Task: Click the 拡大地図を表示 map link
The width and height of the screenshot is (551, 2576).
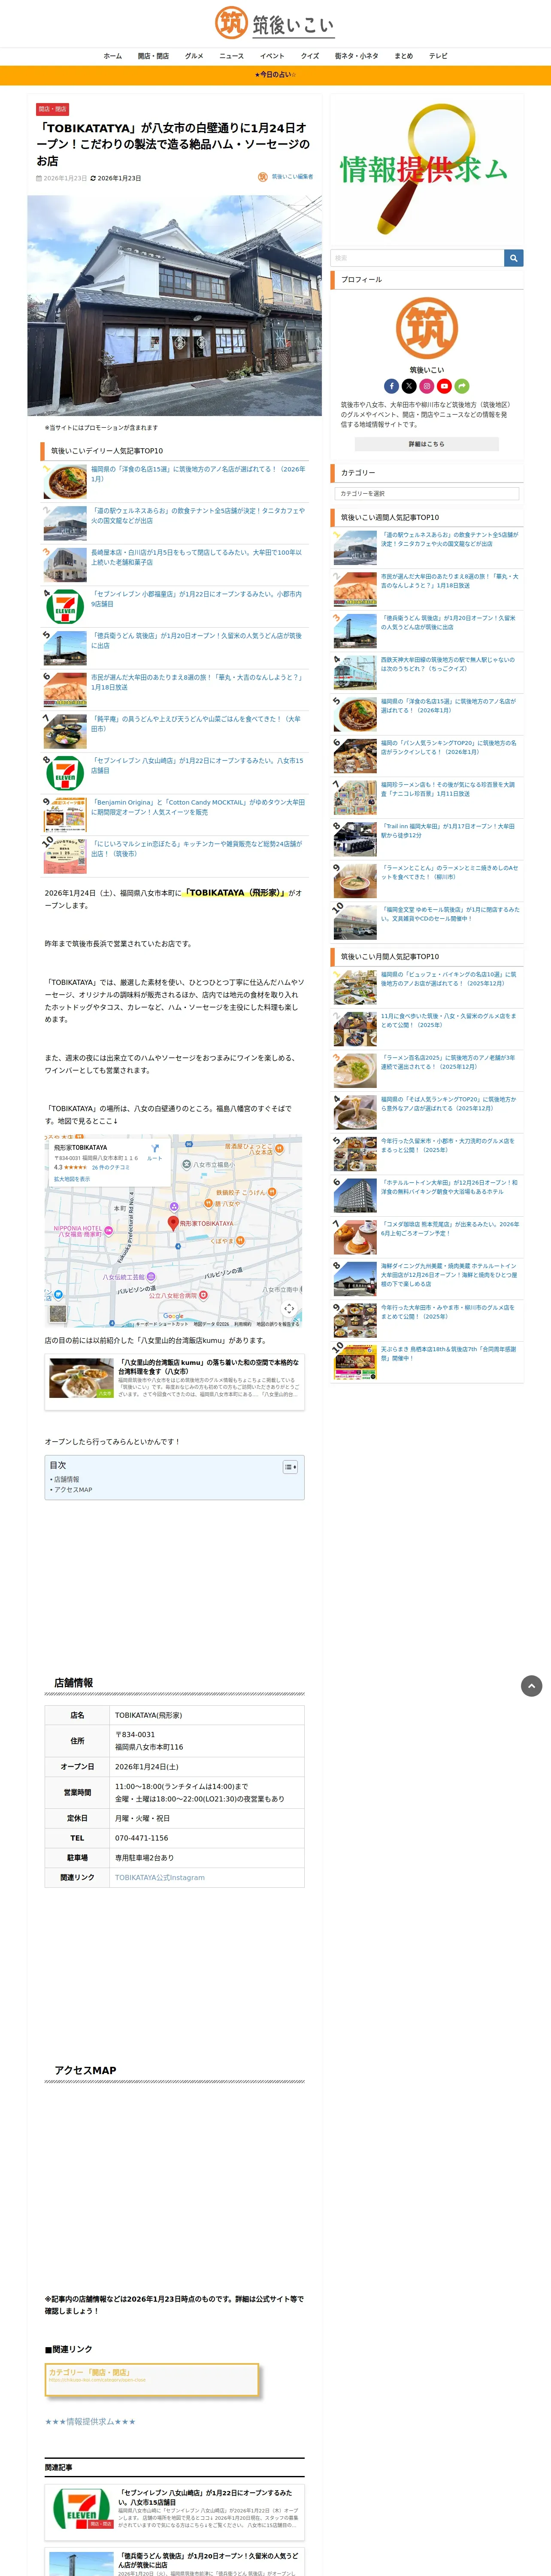Action: click(72, 1179)
